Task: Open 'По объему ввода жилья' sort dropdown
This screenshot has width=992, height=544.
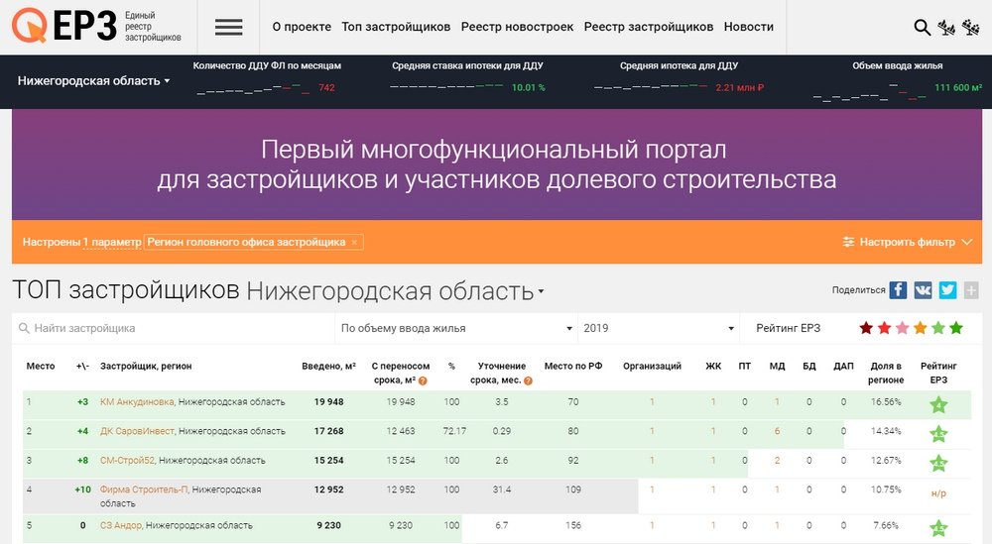Action: pos(456,329)
